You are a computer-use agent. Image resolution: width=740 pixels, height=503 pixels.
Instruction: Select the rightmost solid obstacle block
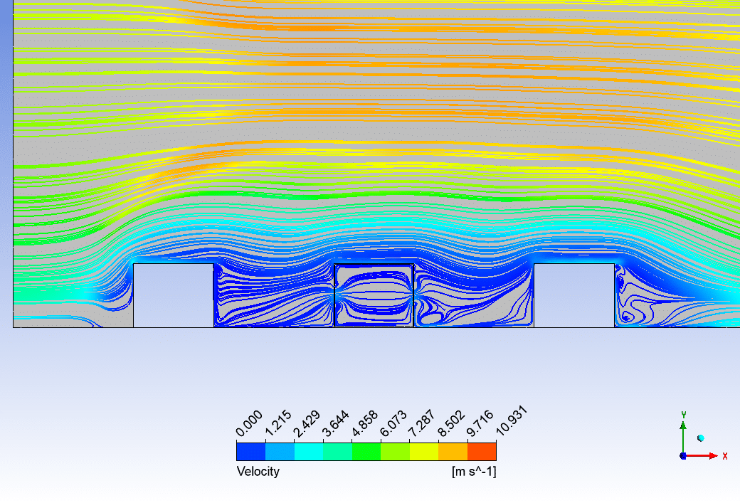pyautogui.click(x=573, y=295)
